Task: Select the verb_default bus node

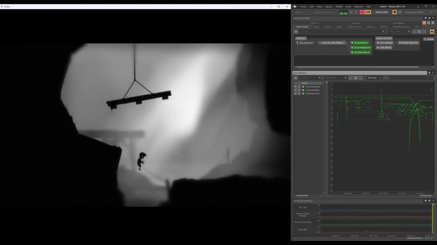Action: pyautogui.click(x=384, y=48)
